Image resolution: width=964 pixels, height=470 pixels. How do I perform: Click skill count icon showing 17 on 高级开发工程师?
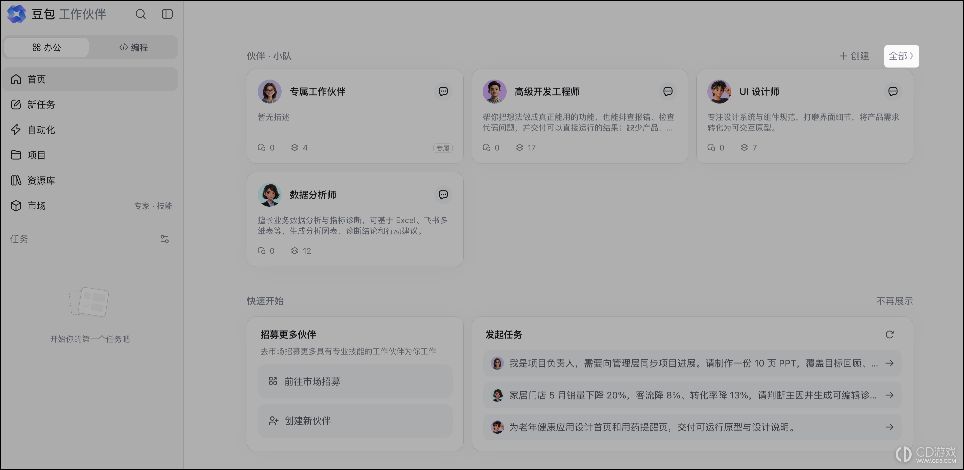pyautogui.click(x=519, y=147)
